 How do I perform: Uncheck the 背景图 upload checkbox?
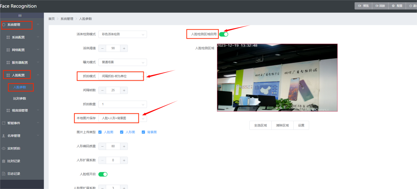click(x=143, y=132)
